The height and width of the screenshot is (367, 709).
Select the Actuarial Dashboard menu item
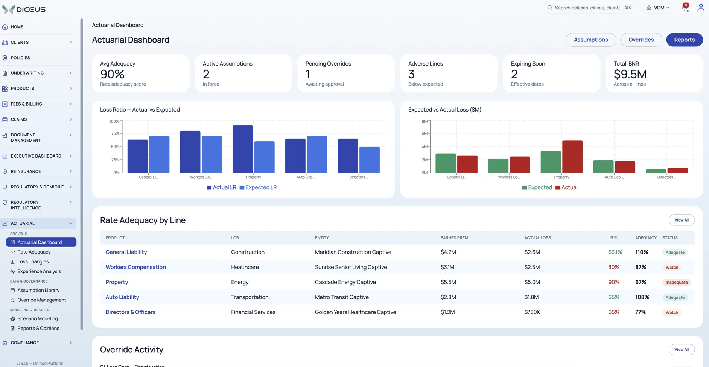pos(41,242)
